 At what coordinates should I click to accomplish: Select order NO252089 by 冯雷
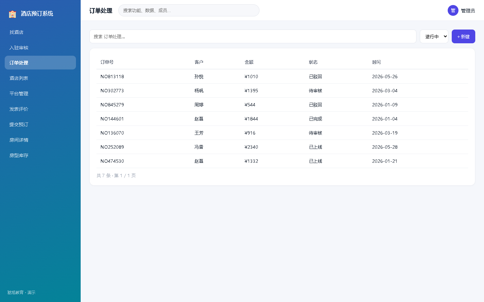[x=282, y=147]
